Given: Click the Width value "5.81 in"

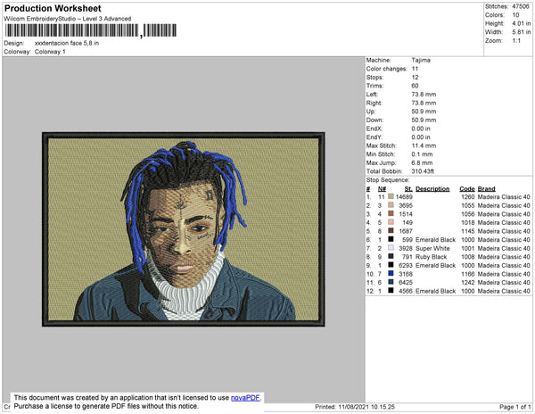Looking at the screenshot, I should click(x=521, y=32).
